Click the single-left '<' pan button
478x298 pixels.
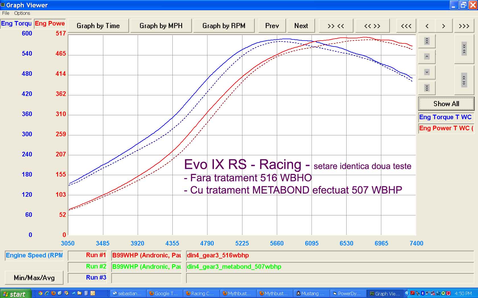click(427, 26)
